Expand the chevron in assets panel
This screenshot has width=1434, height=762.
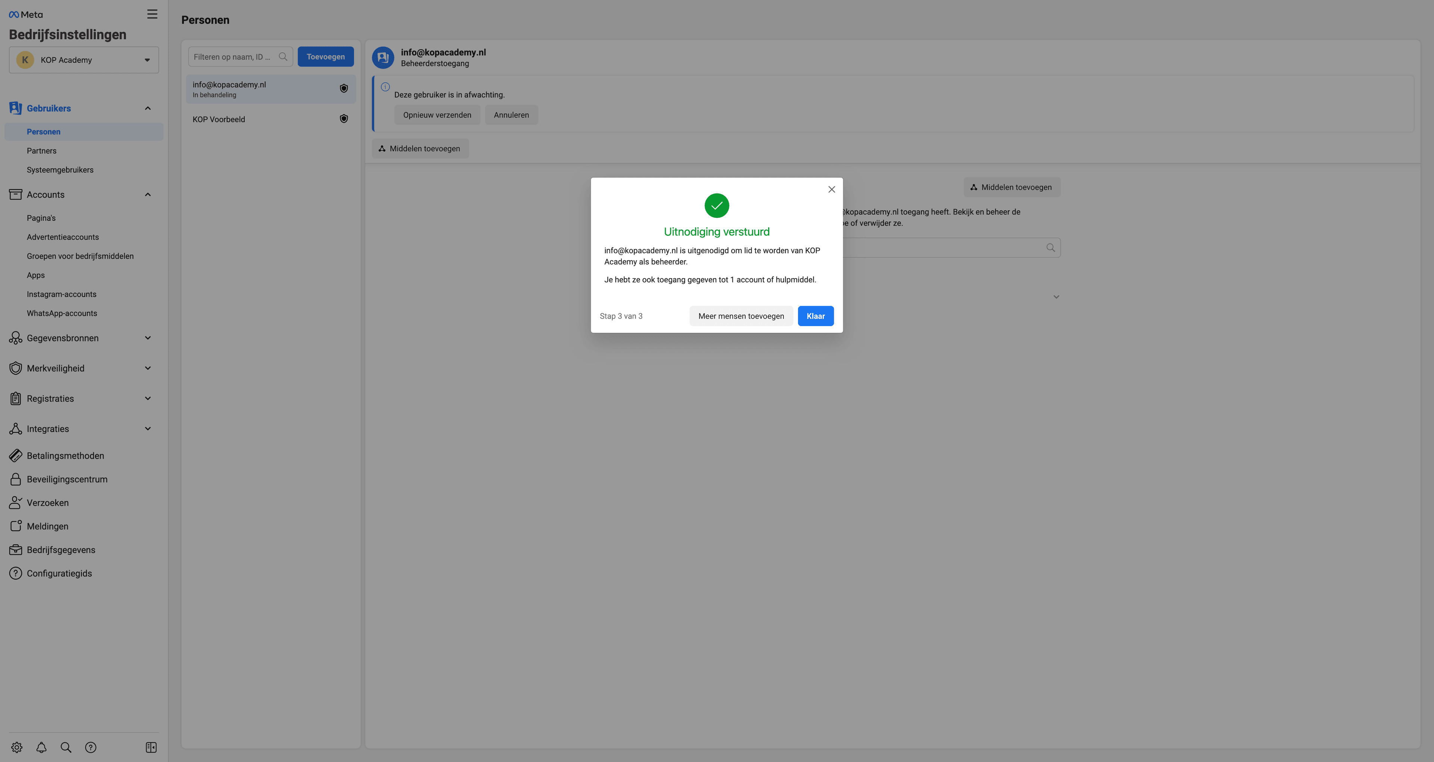1056,297
